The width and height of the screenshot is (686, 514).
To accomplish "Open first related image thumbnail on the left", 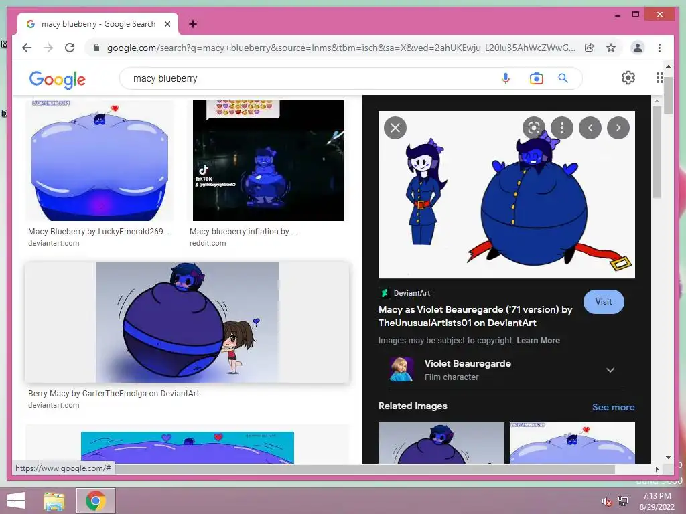I will coord(441,443).
